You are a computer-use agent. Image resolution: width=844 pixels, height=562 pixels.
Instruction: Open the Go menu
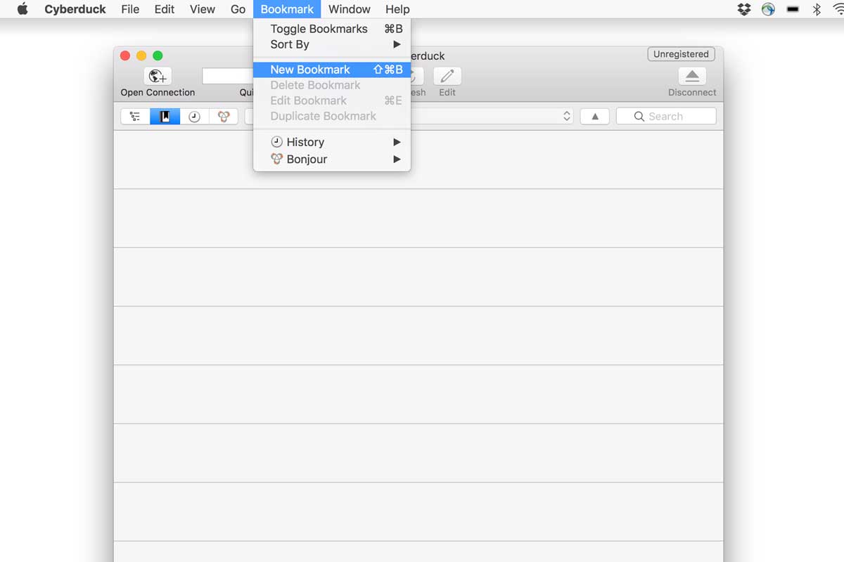tap(238, 9)
